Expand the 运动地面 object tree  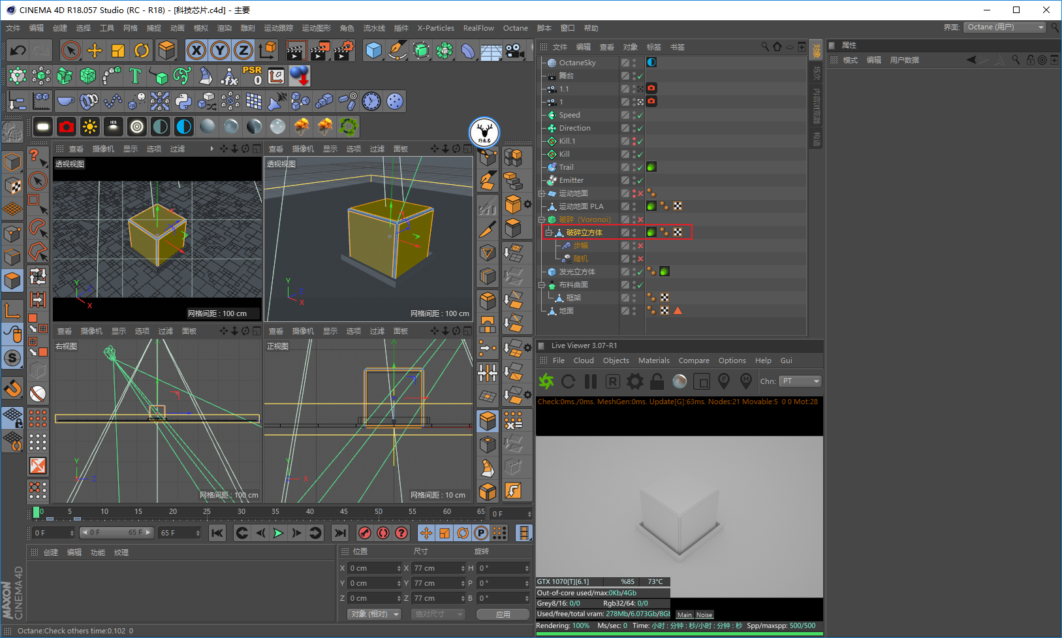[541, 193]
